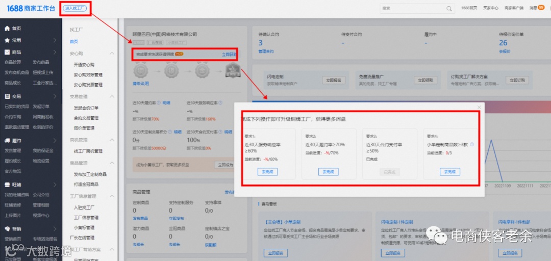Click the 立即获取 link
The image size is (551, 261).
(x=229, y=55)
